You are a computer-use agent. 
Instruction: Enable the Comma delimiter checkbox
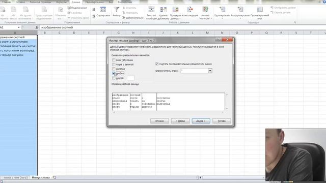tap(114, 69)
